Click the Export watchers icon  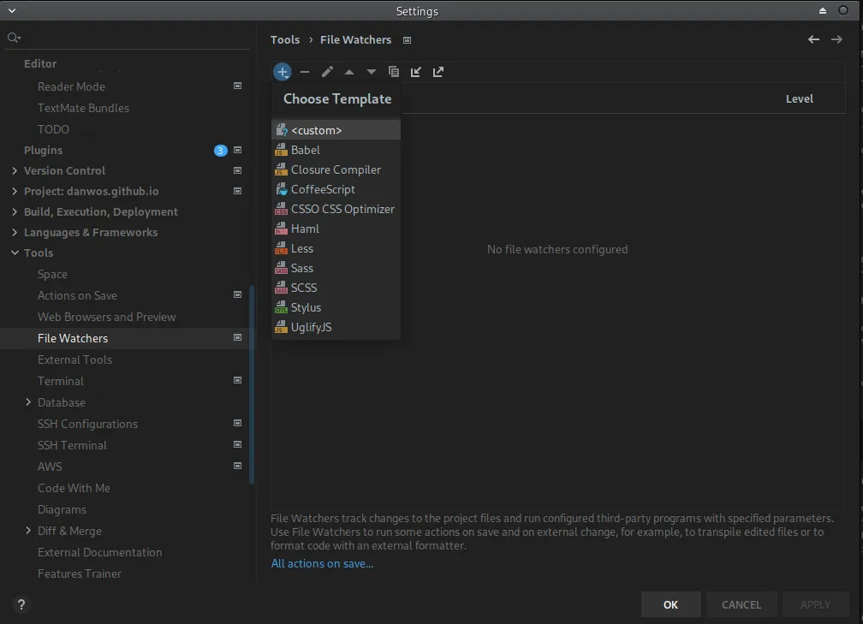[x=438, y=72]
